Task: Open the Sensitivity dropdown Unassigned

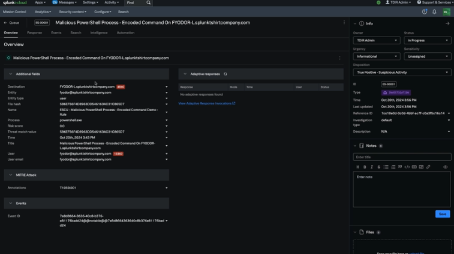Action: (428, 56)
